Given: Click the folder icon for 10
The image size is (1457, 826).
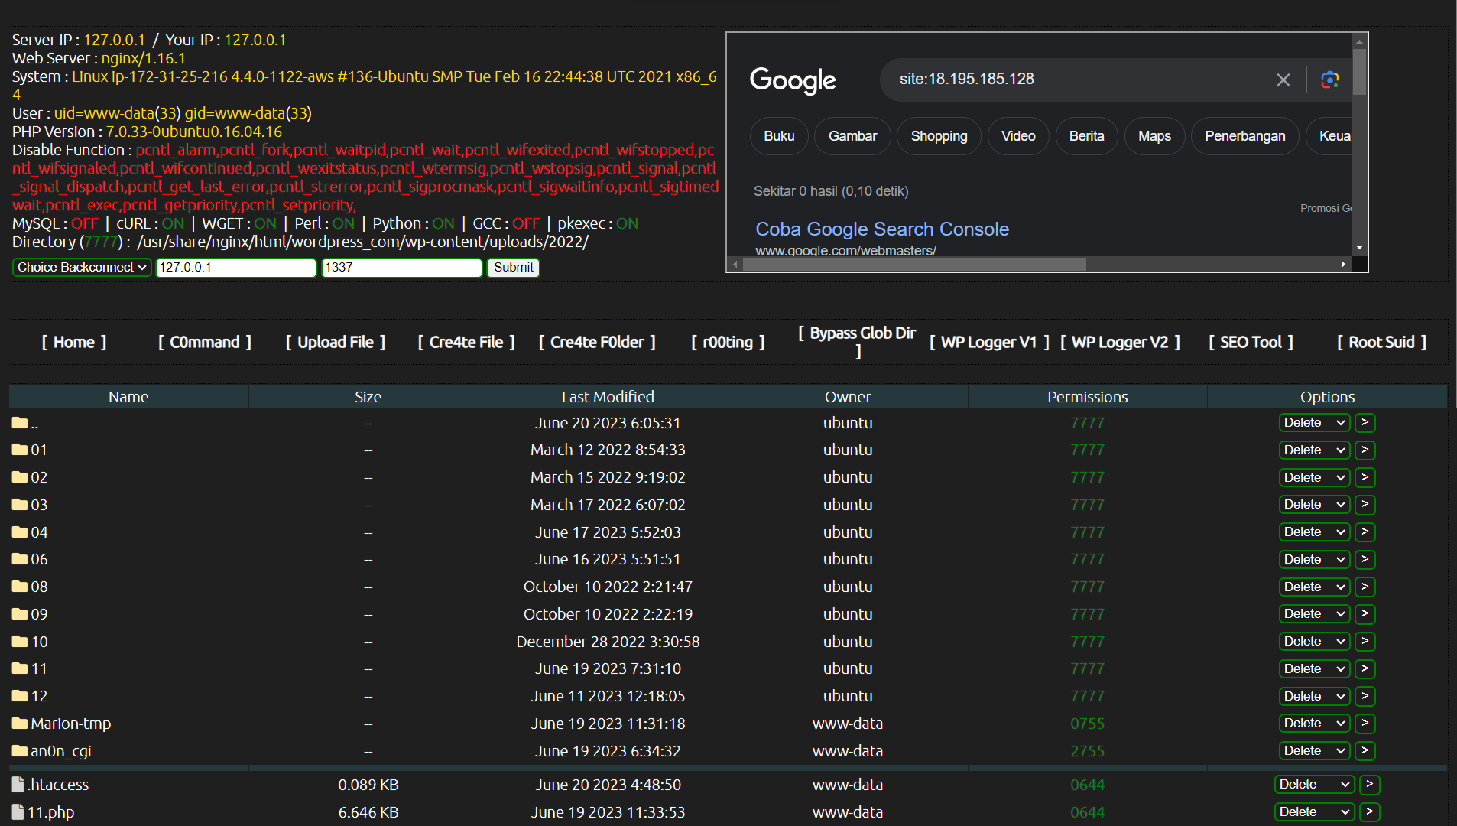Looking at the screenshot, I should 20,642.
